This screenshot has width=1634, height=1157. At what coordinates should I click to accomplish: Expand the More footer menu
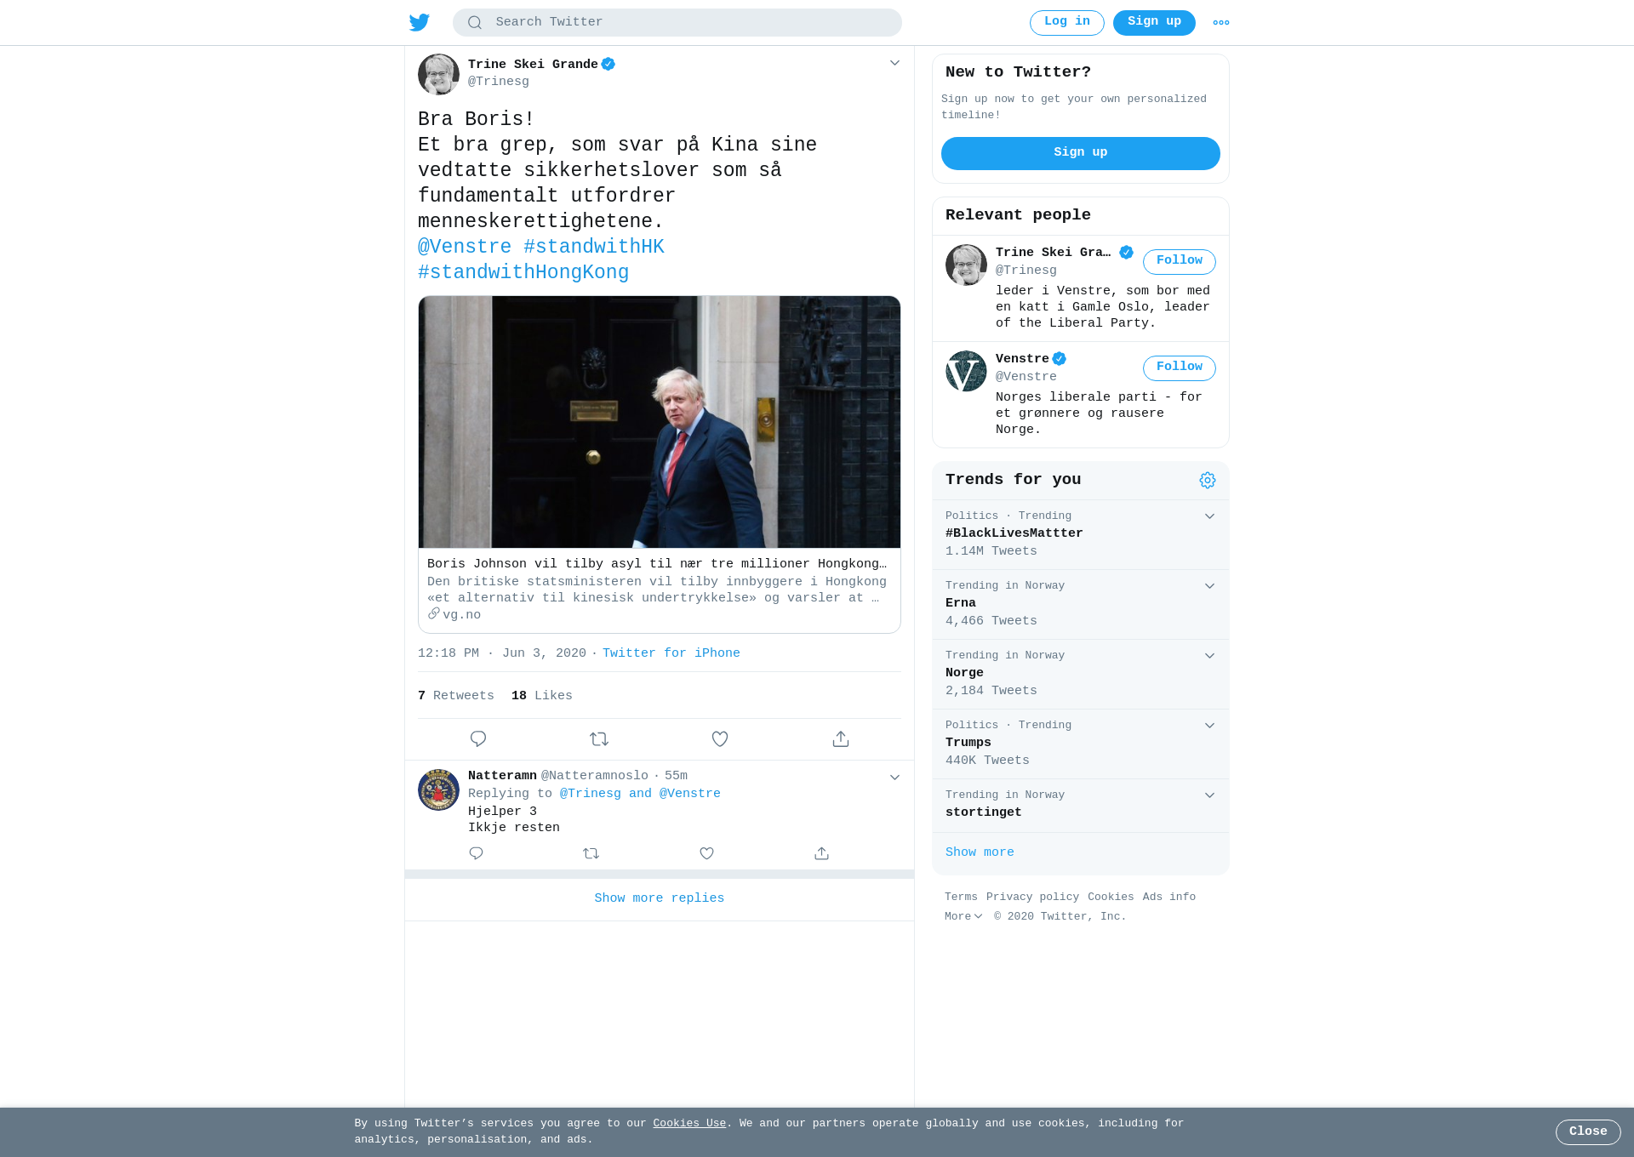pos(963,917)
